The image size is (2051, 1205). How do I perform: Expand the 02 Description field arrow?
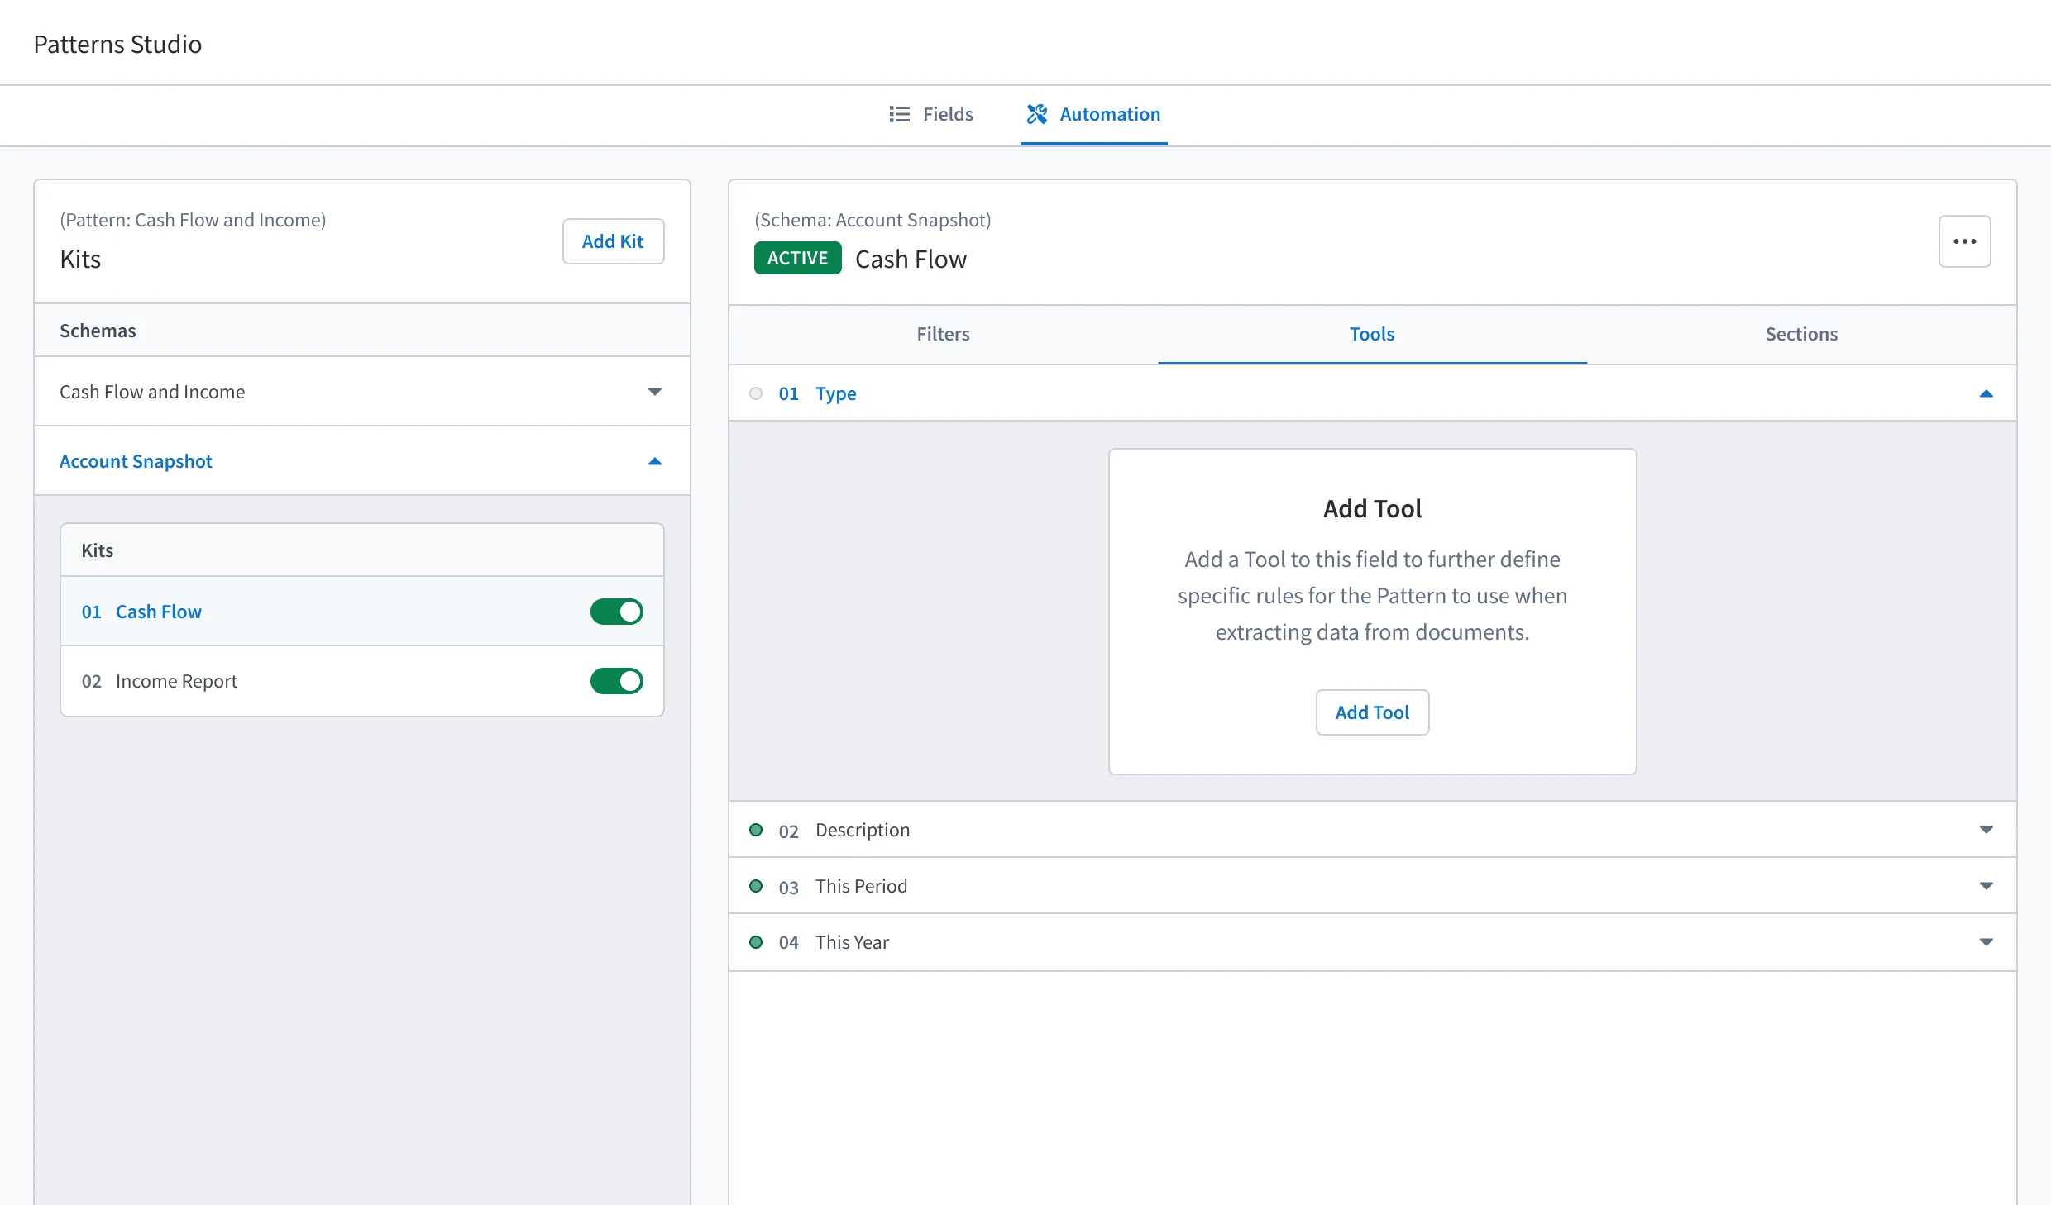pos(1986,830)
